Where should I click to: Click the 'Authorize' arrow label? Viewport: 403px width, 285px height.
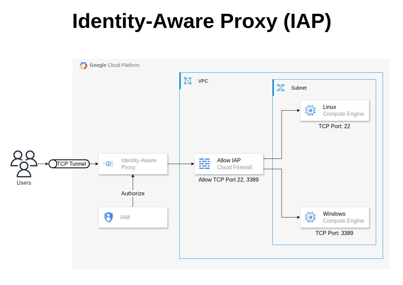pos(133,194)
